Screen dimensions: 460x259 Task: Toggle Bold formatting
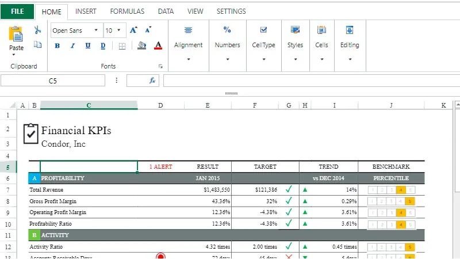(57, 45)
